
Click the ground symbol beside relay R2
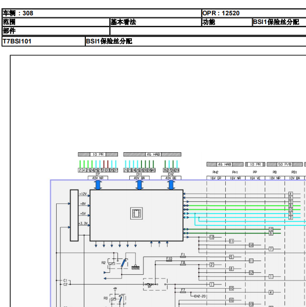(135, 267)
